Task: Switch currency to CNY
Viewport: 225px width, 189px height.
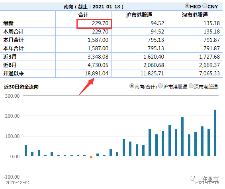Action: click(x=205, y=6)
